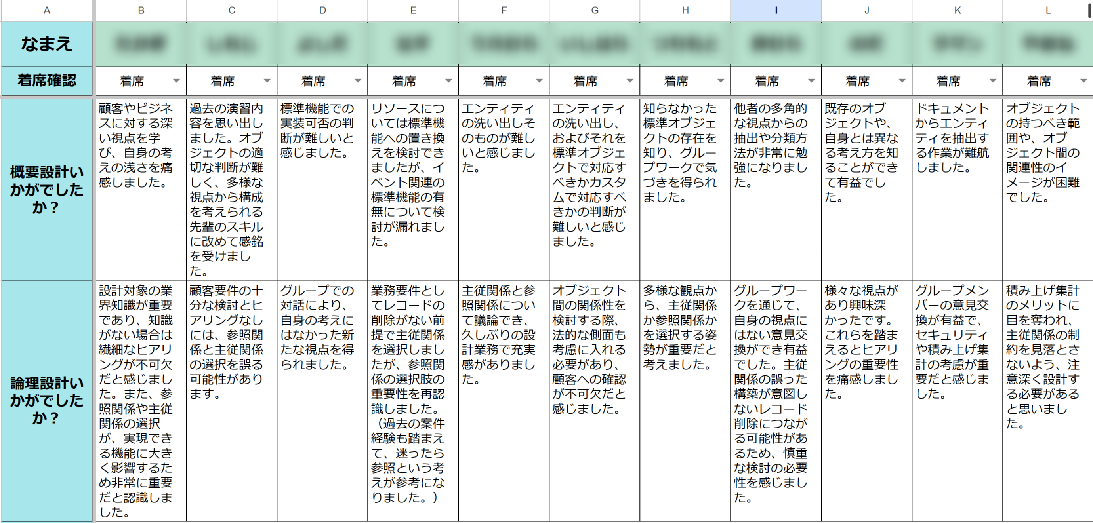Open the 着席 dropdown arrow in column K
Image resolution: width=1093 pixels, height=523 pixels.
[993, 81]
